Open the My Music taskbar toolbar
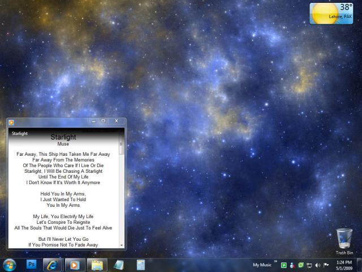This screenshot has height=272, width=362. (x=261, y=265)
